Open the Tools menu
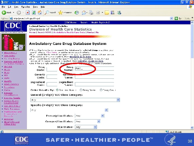The image size is (194, 146). click(35, 7)
